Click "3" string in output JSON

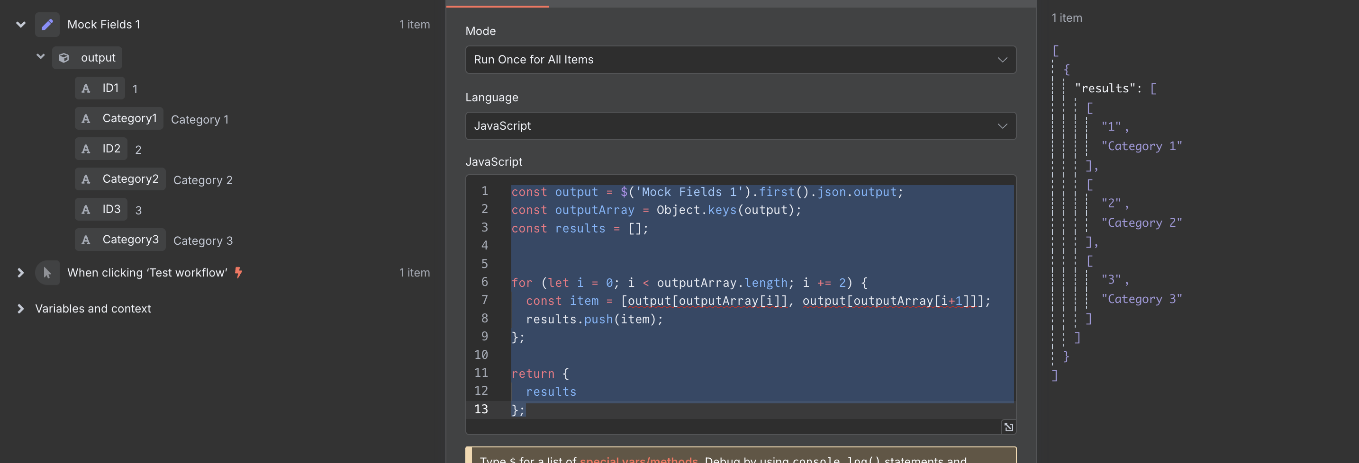coord(1111,279)
